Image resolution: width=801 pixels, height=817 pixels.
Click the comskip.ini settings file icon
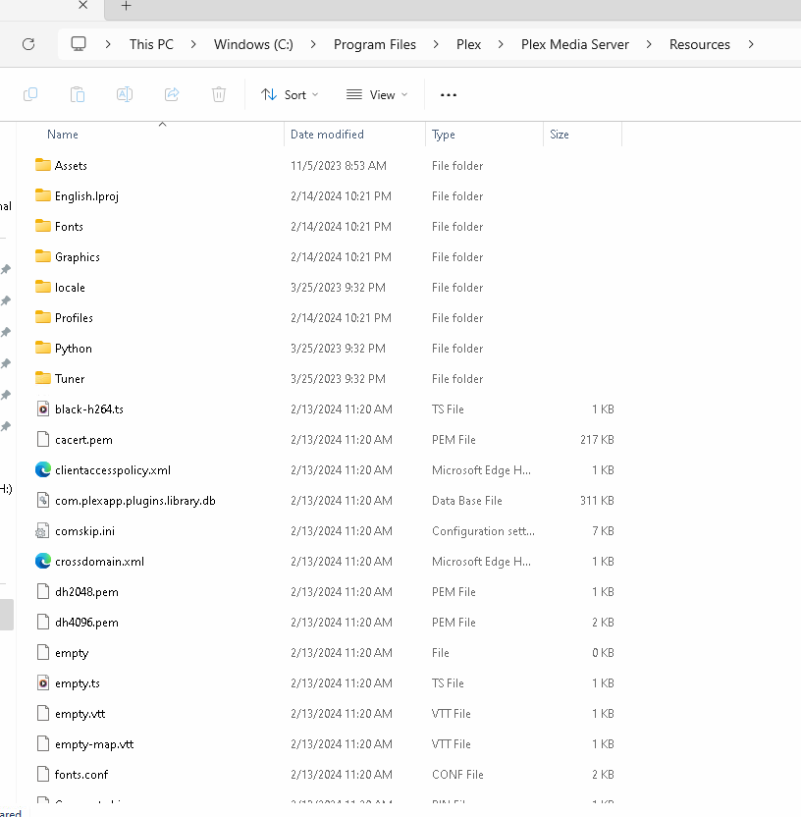(x=43, y=531)
